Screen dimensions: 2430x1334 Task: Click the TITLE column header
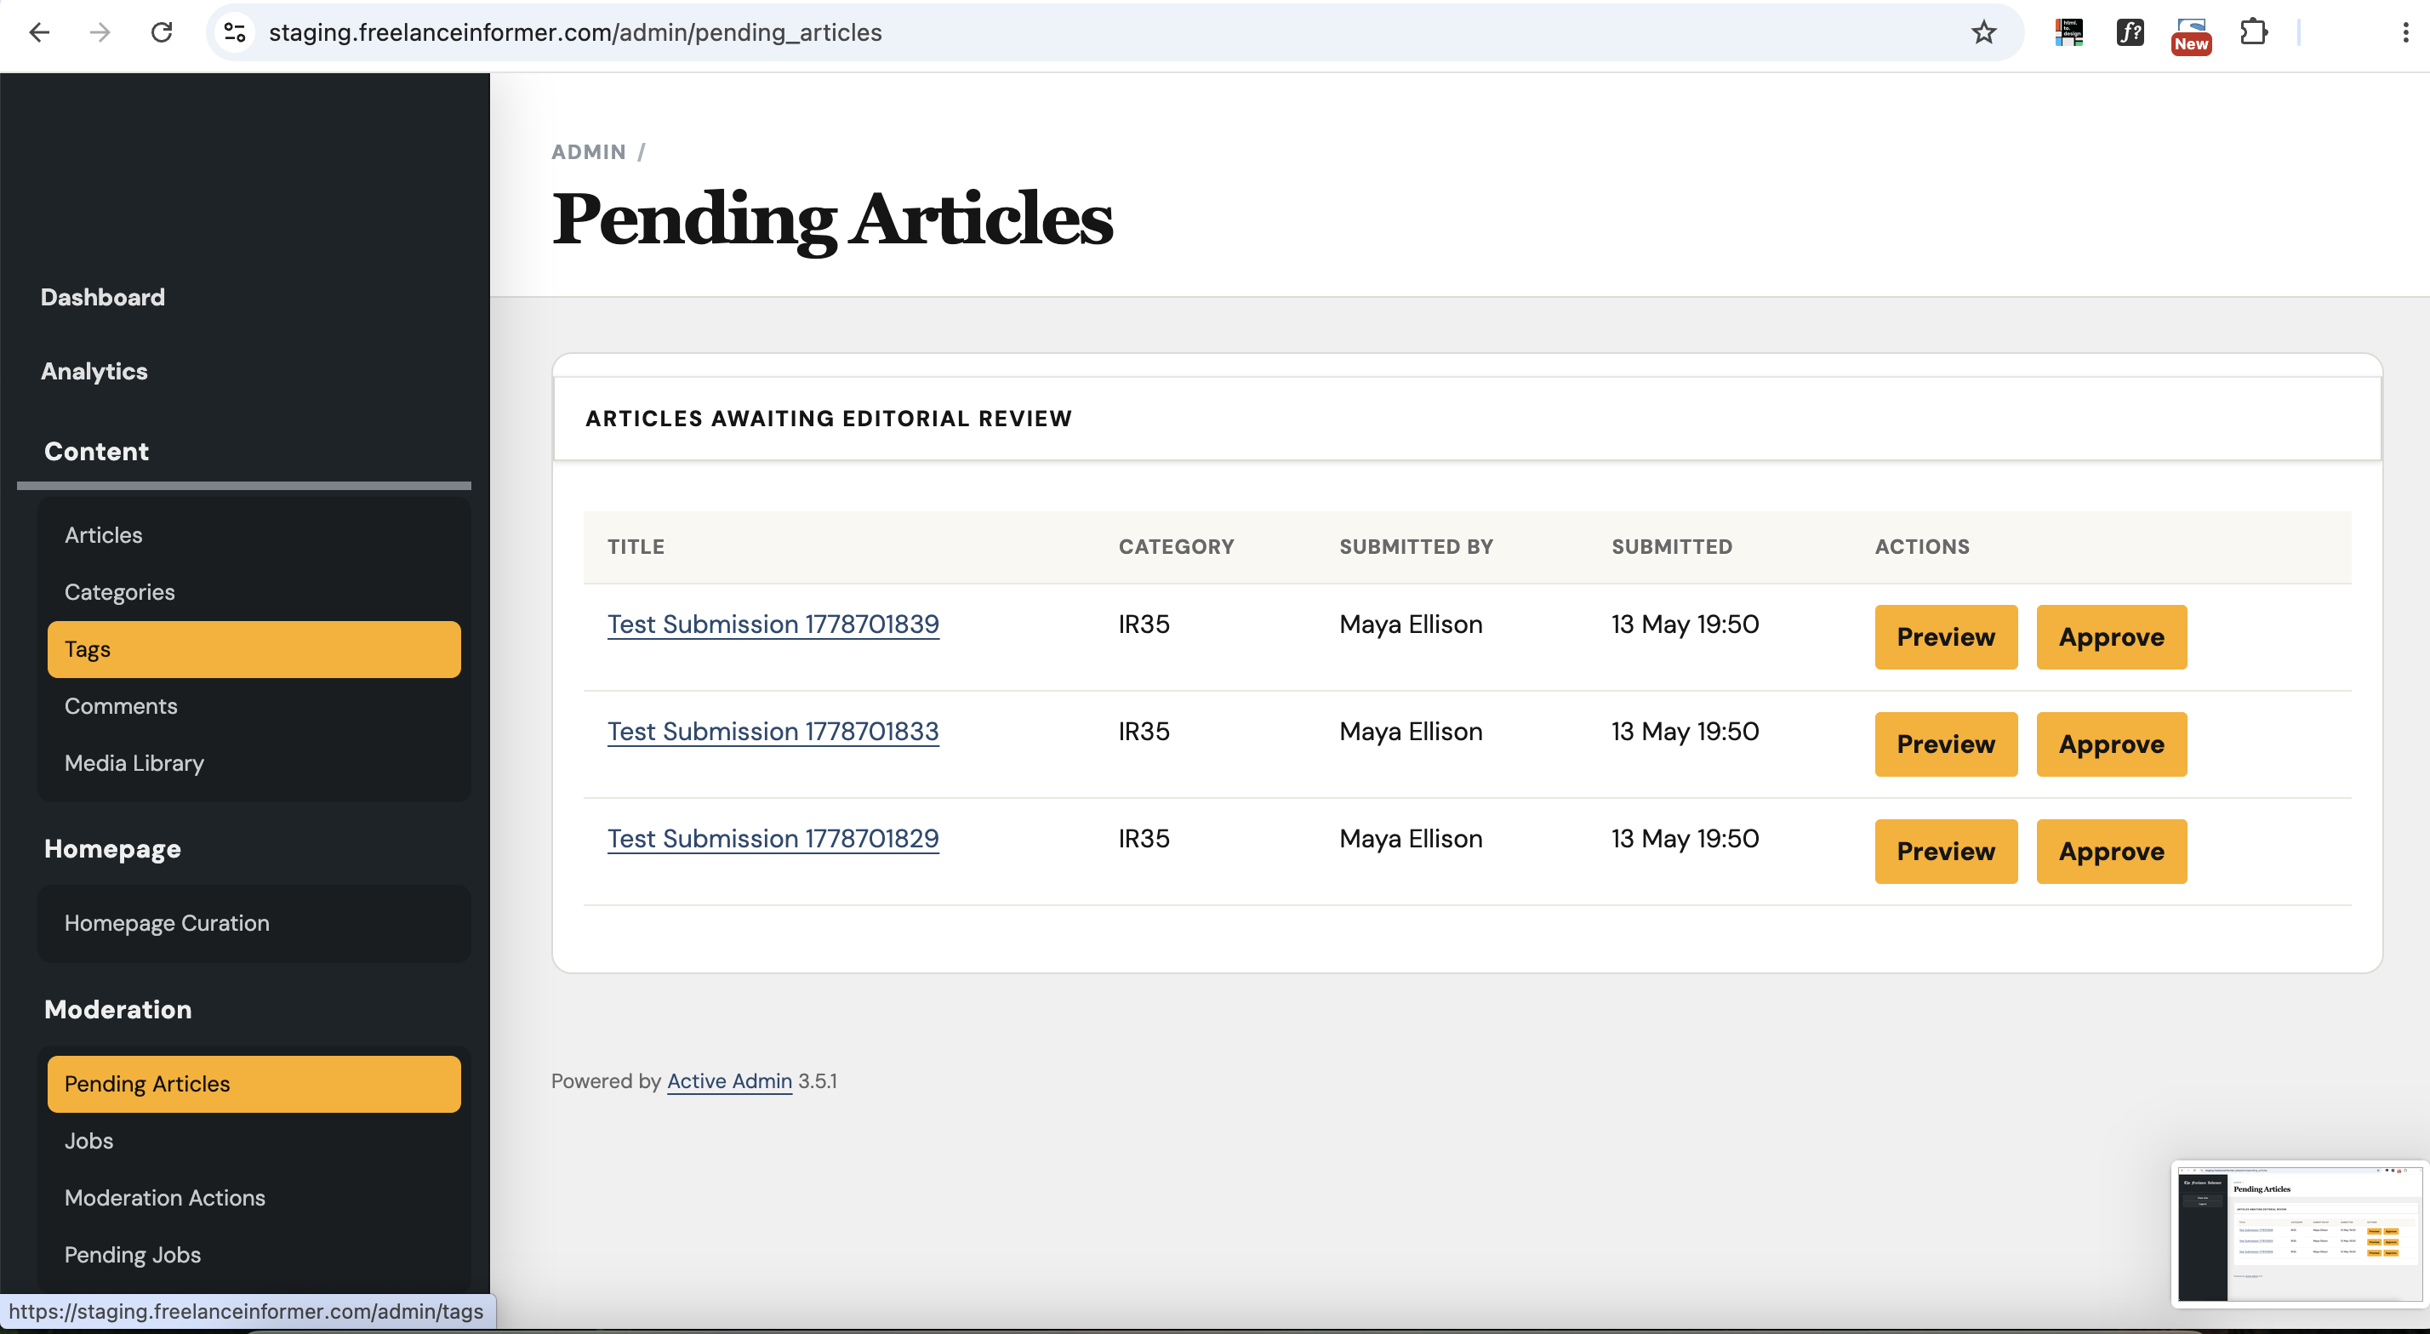(x=636, y=547)
